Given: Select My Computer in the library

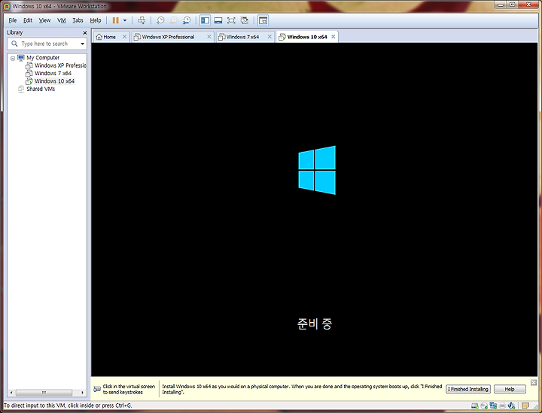Looking at the screenshot, I should tap(43, 58).
